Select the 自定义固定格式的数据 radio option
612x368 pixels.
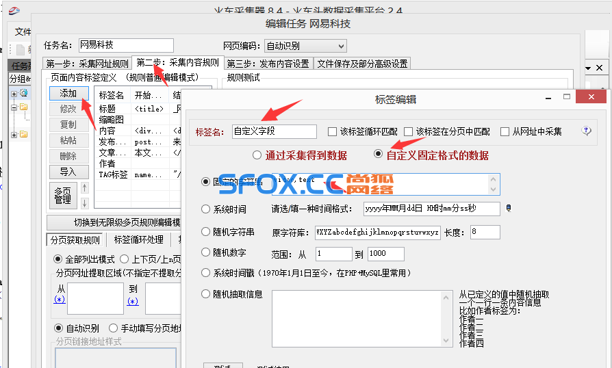point(378,154)
